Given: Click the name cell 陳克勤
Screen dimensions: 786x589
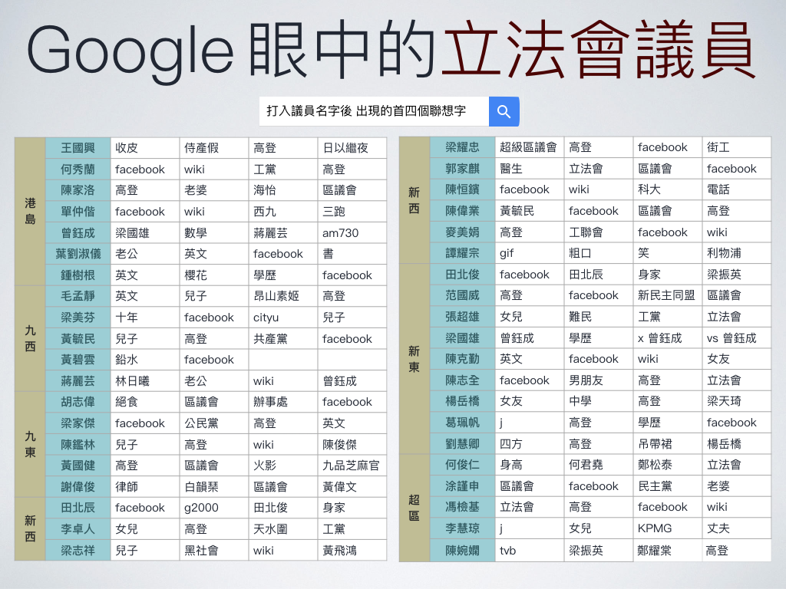Looking at the screenshot, I should click(462, 359).
